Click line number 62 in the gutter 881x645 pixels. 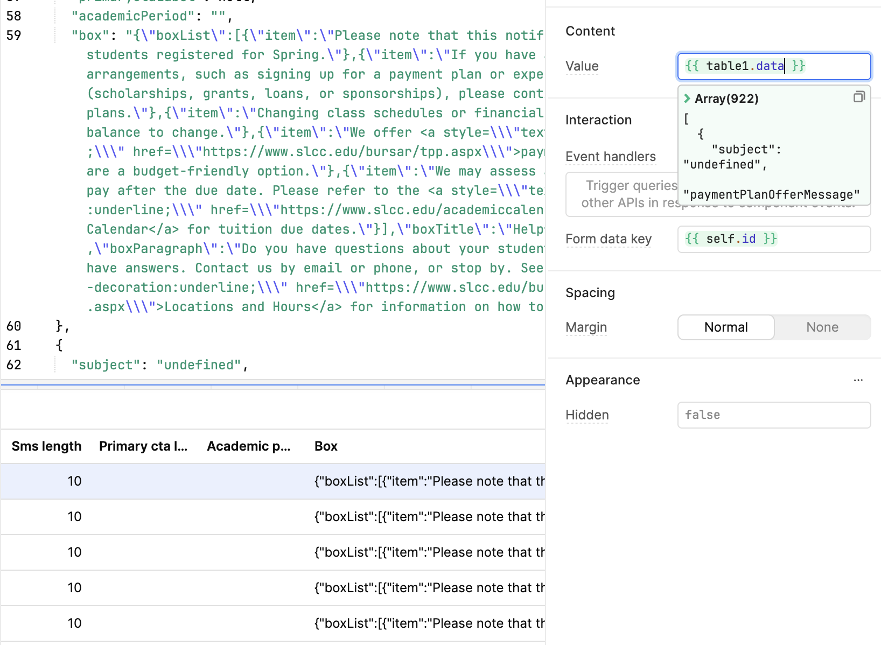coord(14,365)
